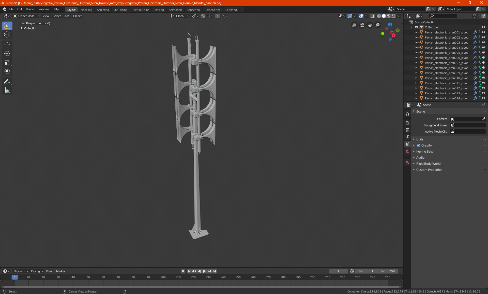Switch to the Scripting workspace tab
Image resolution: width=488 pixels, height=294 pixels.
pyautogui.click(x=231, y=10)
